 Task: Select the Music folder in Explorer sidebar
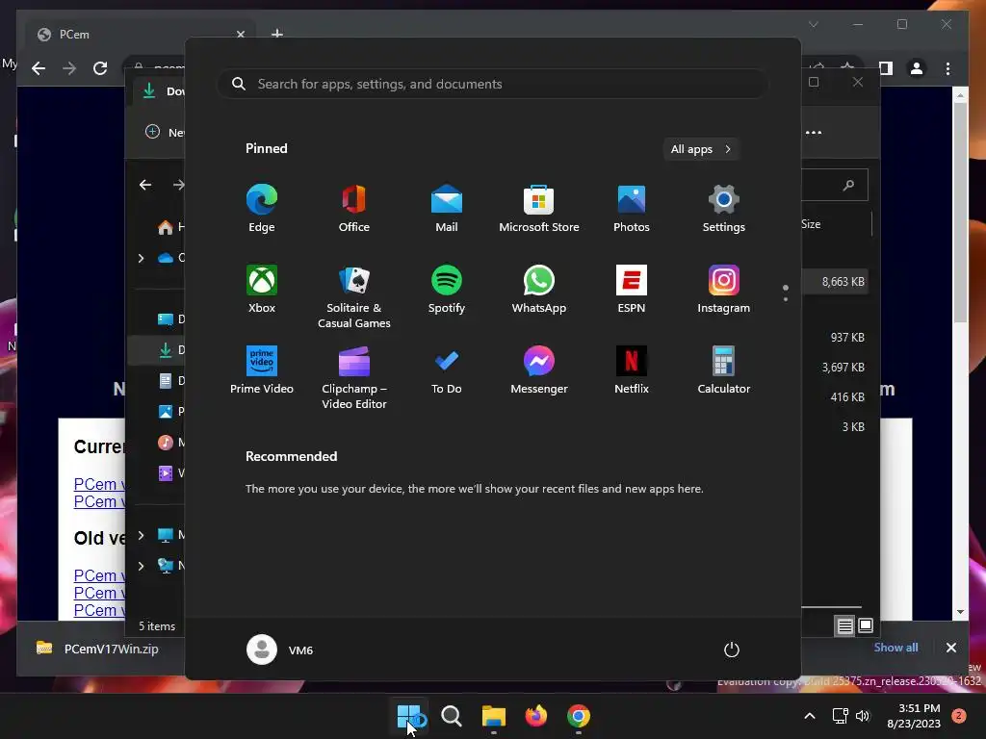tap(169, 443)
